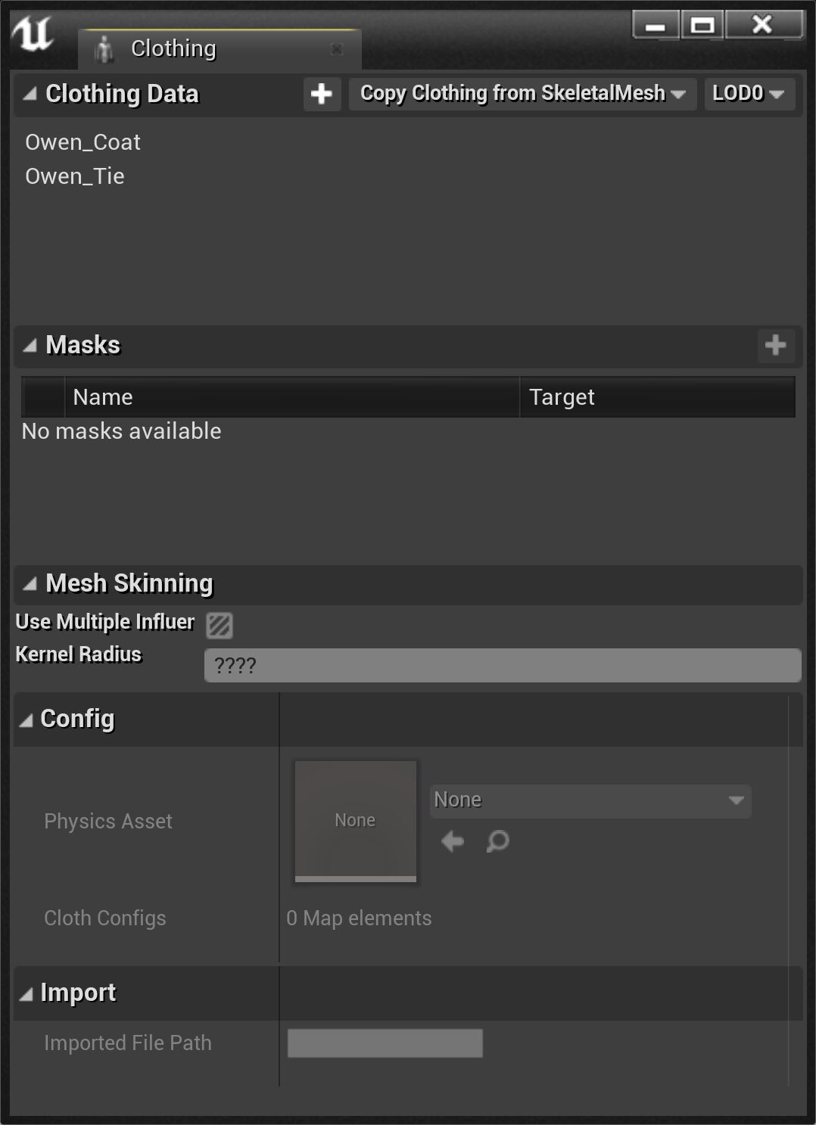Close the Clothing tab
The height and width of the screenshot is (1125, 816).
337,49
